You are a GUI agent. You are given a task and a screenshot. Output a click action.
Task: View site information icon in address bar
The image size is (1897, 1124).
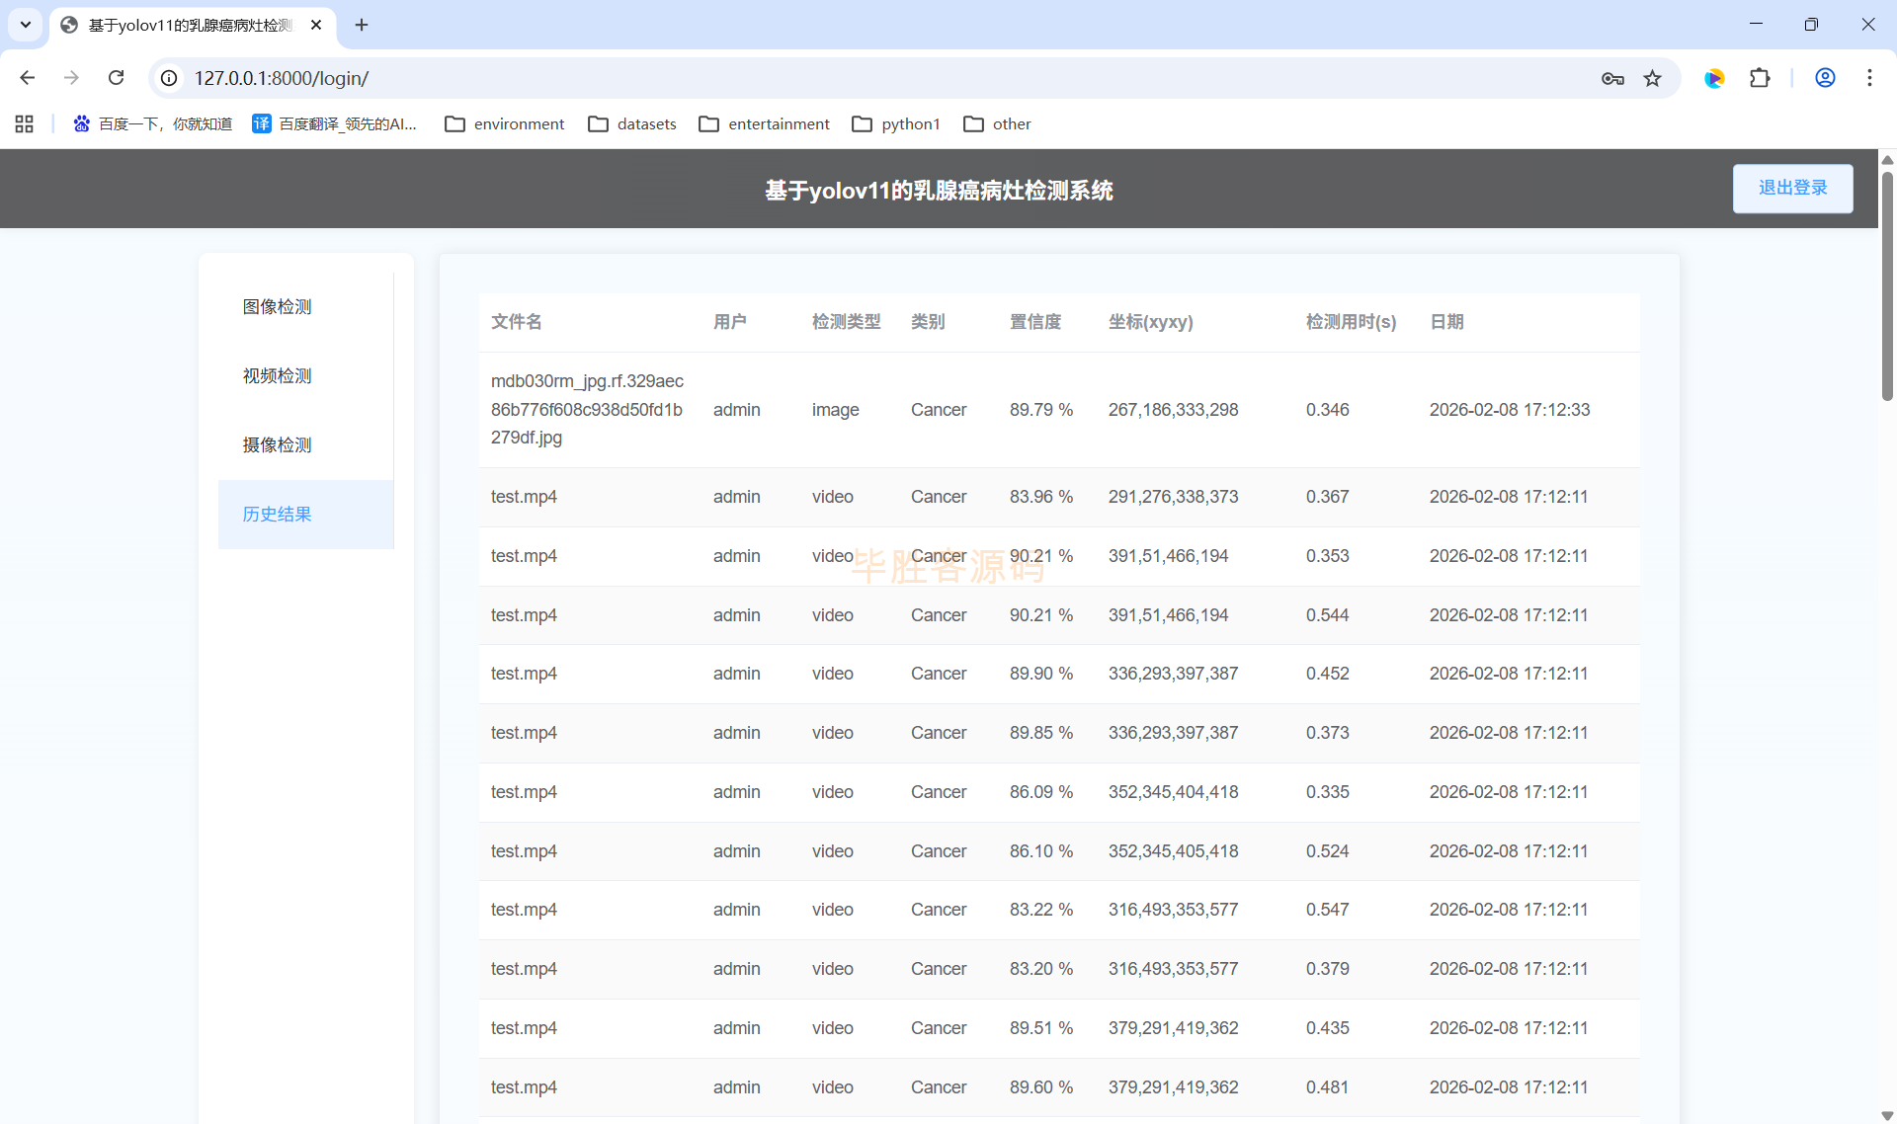click(170, 78)
